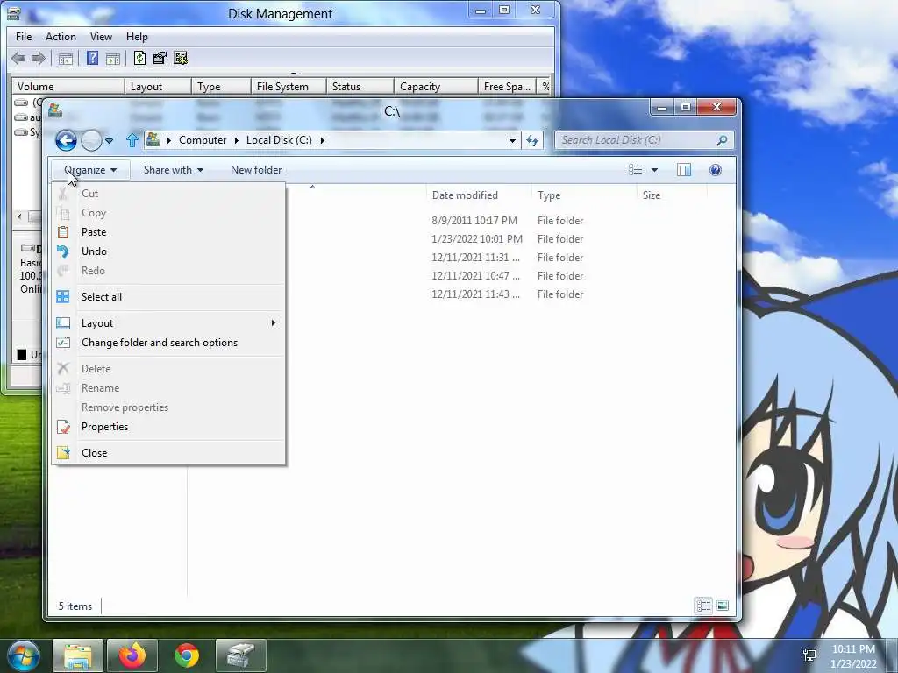
Task: Click the system menu icon in the C:\ title bar
Action: point(55,110)
